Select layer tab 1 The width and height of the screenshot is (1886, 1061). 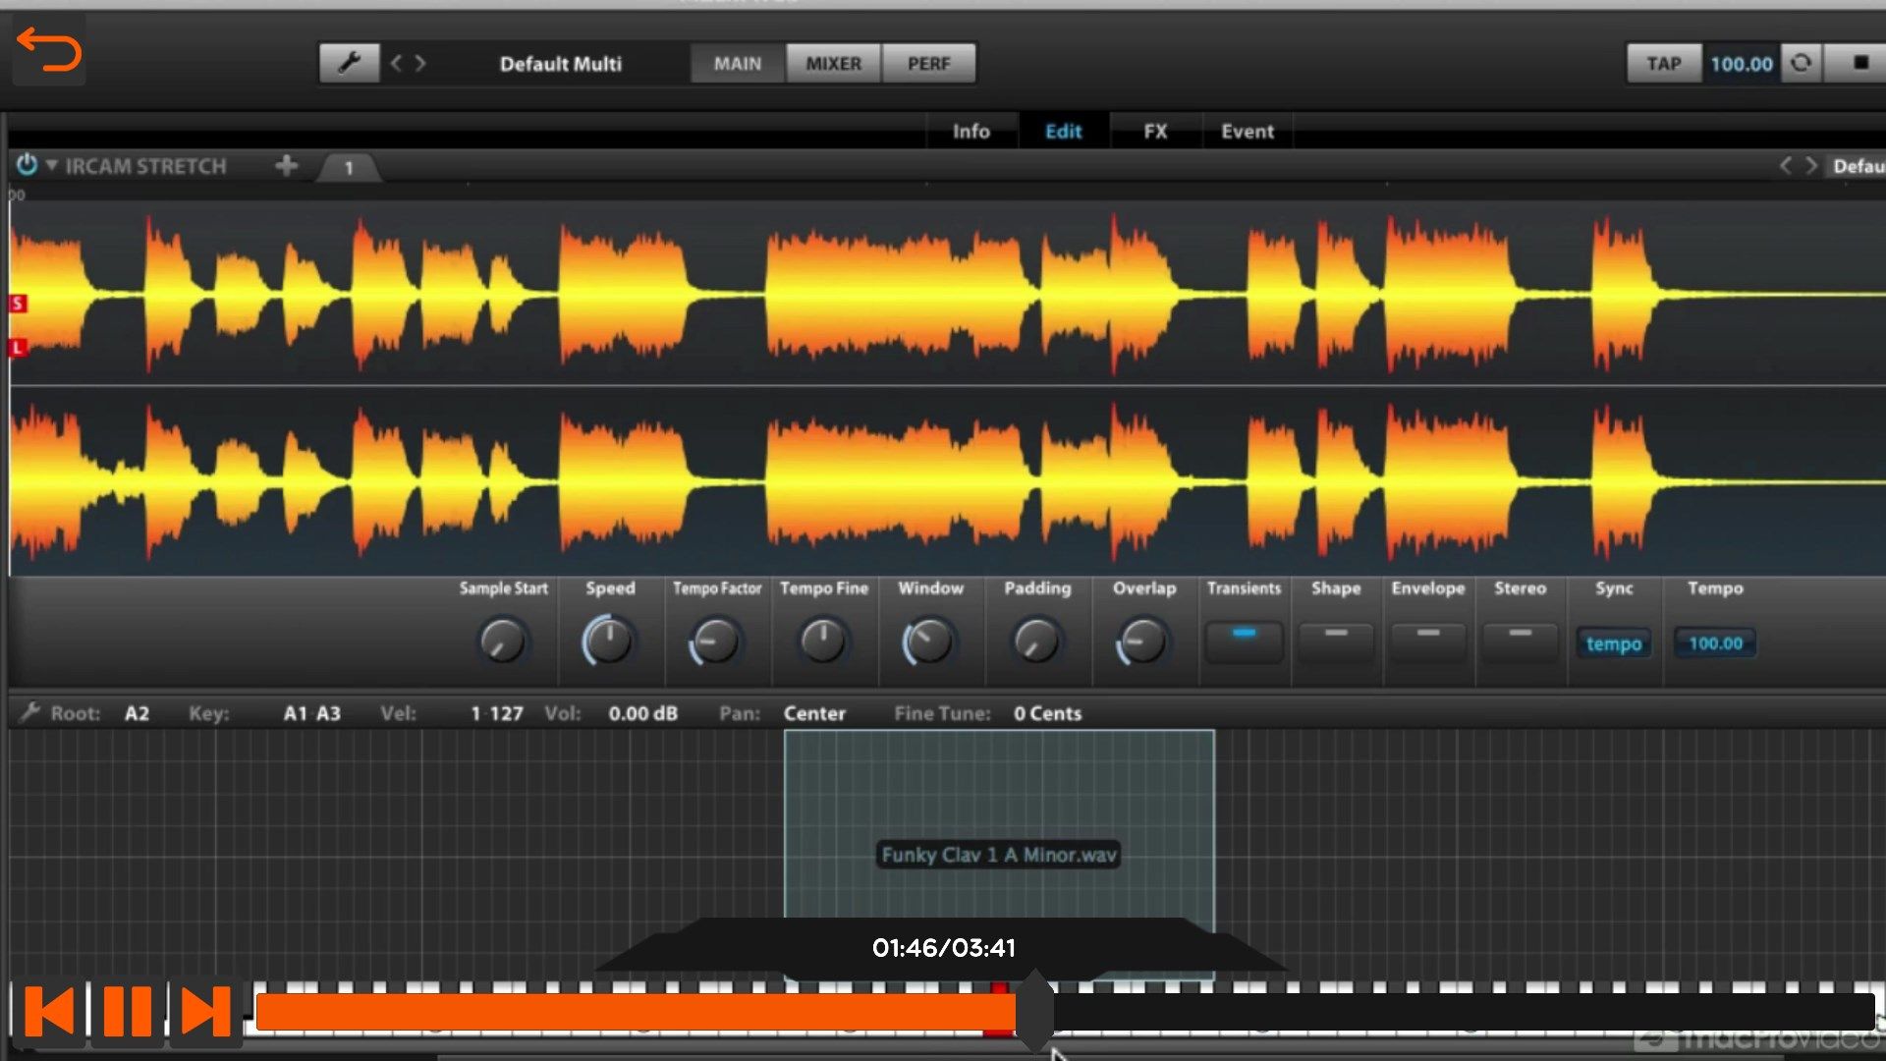(x=349, y=168)
